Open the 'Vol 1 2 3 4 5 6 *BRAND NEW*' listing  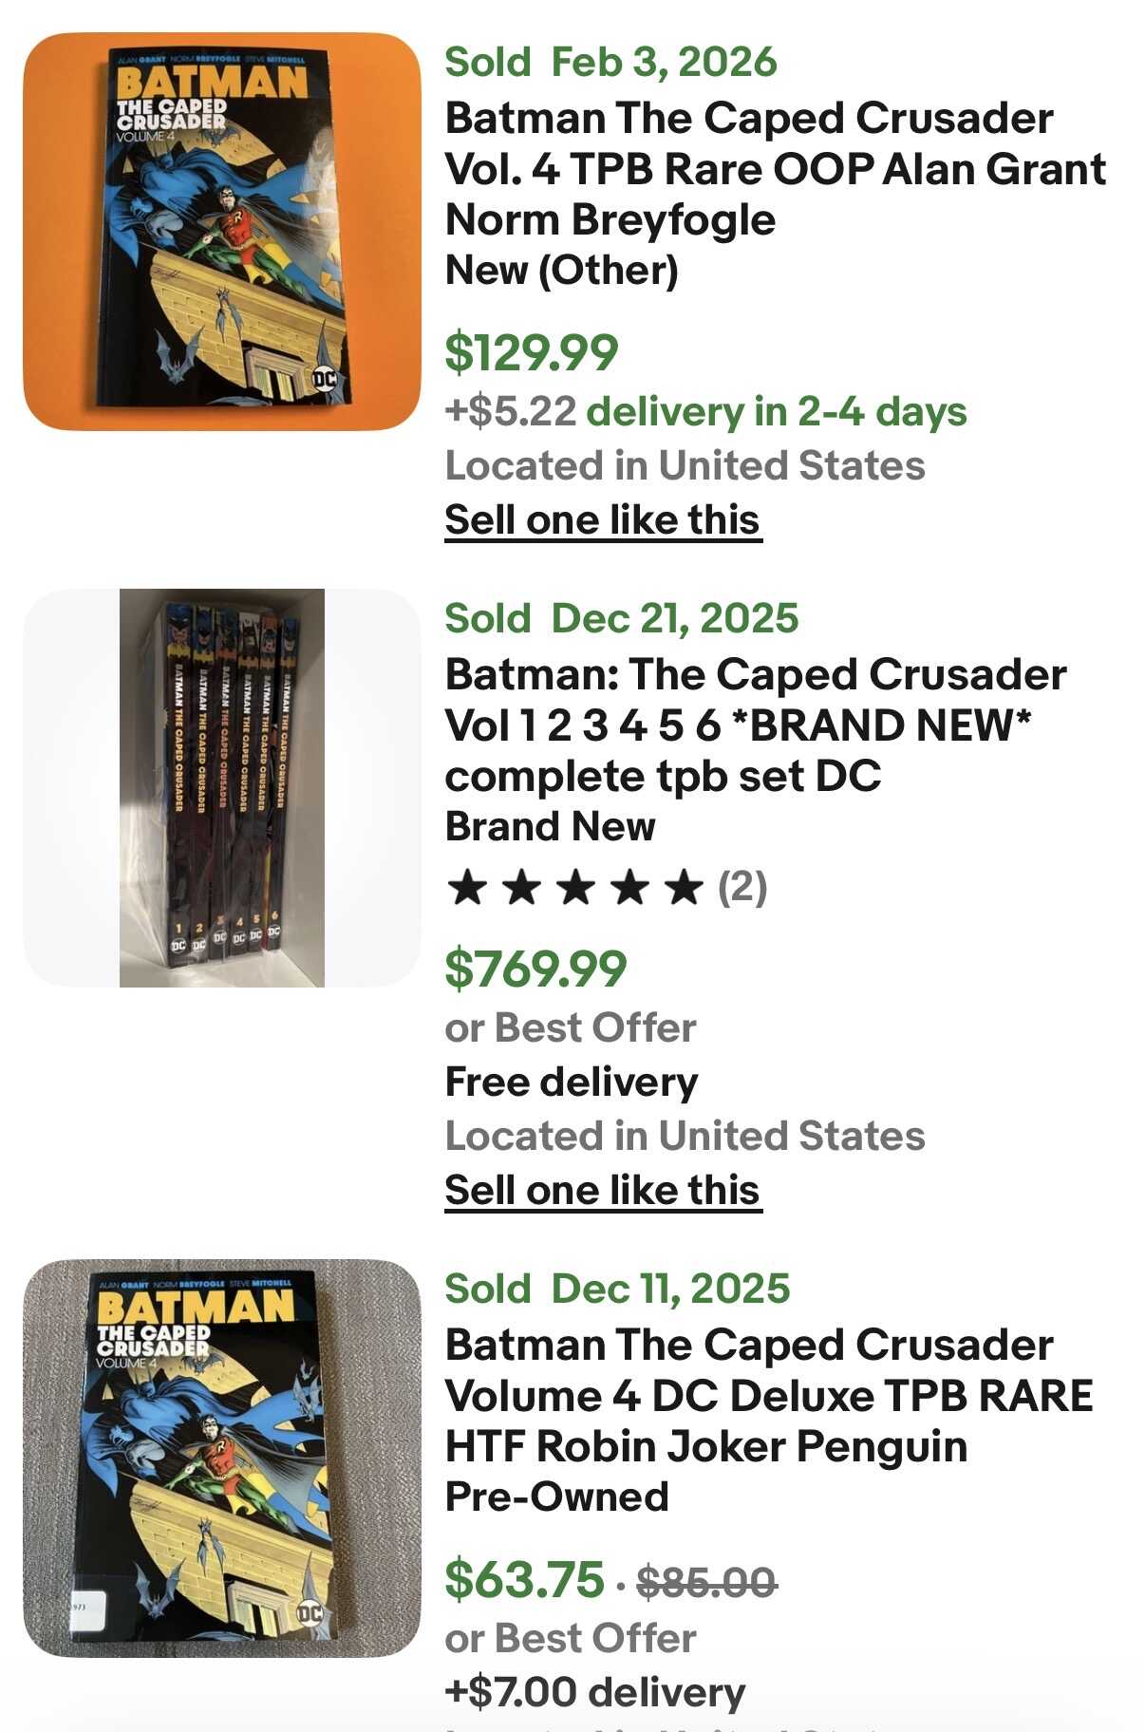[755, 725]
